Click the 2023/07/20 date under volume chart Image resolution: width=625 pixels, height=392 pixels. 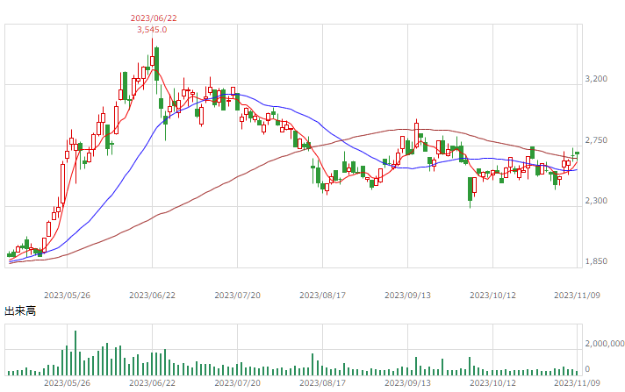coord(238,383)
